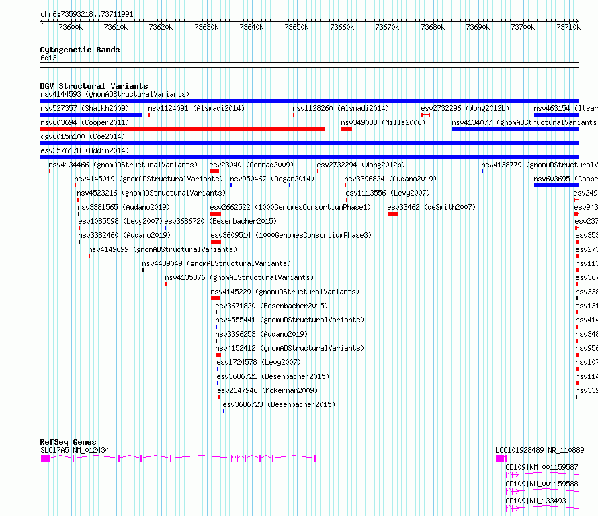
Task: Click nsv4523216 gnomADStructuralVariants label
Action: [151, 193]
